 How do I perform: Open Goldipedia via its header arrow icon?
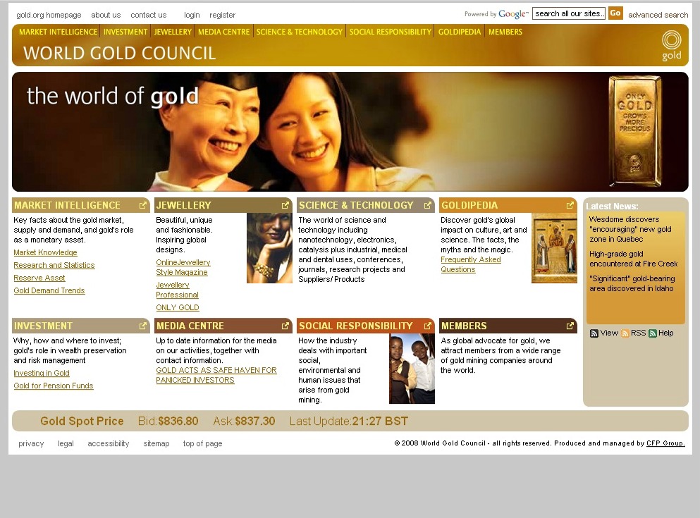pyautogui.click(x=570, y=206)
